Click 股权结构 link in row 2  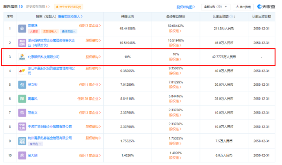[x=93, y=40]
